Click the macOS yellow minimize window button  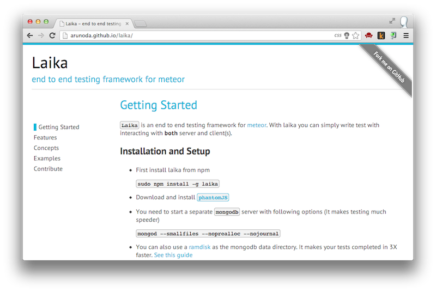point(38,22)
